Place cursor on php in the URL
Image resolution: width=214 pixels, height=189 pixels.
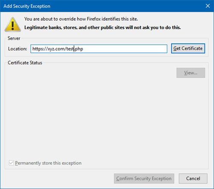79,49
